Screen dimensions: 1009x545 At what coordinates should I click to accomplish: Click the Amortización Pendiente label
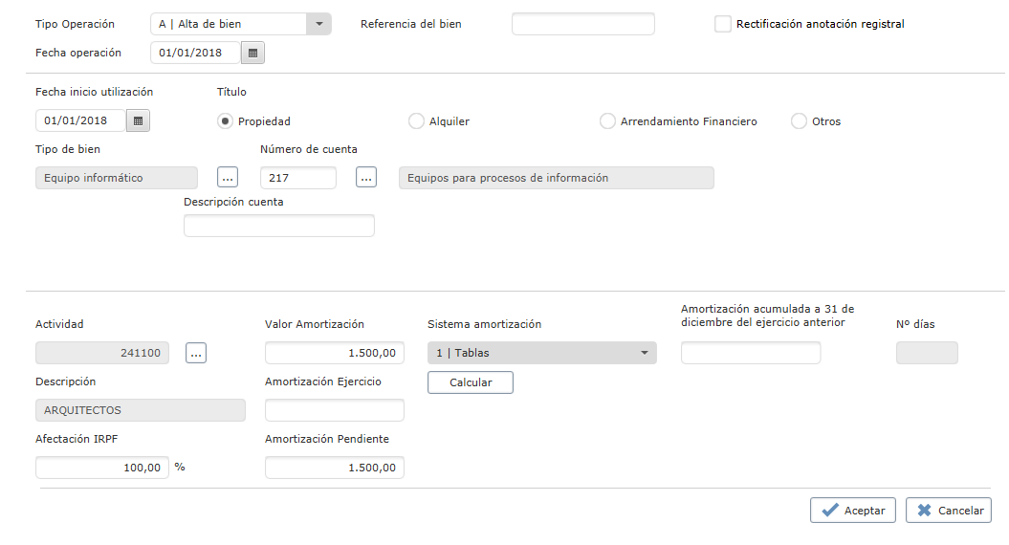327,439
